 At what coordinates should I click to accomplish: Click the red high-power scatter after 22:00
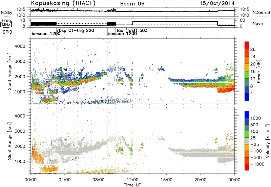(226, 90)
